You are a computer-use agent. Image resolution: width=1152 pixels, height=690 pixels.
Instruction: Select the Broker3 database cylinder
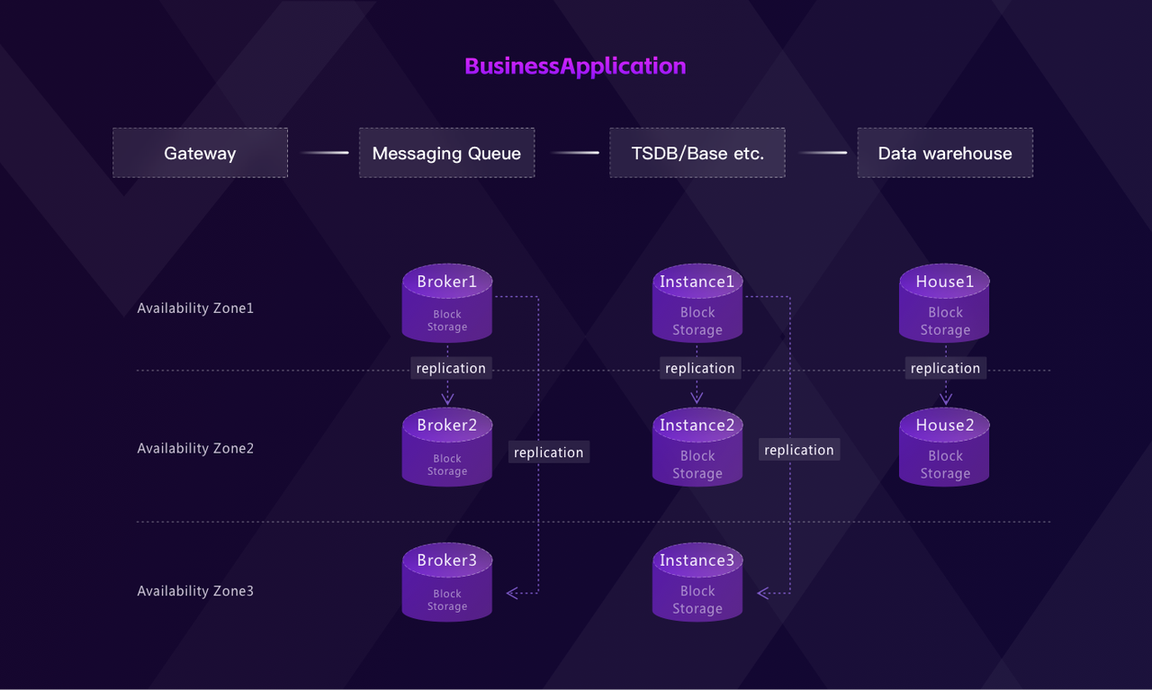point(447,582)
